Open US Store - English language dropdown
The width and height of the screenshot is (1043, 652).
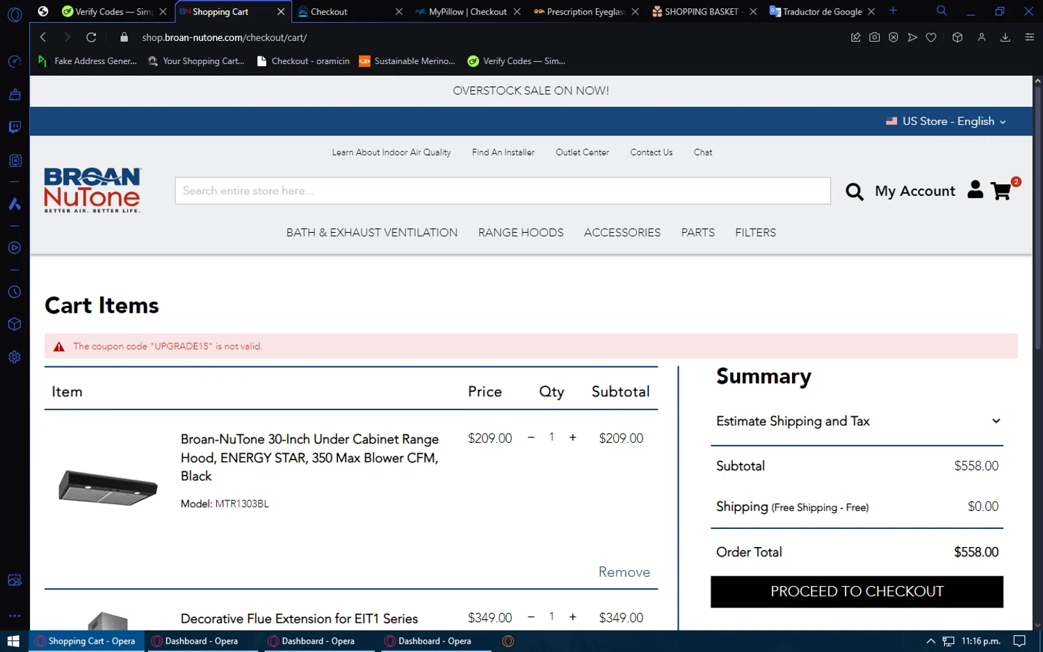click(x=946, y=122)
